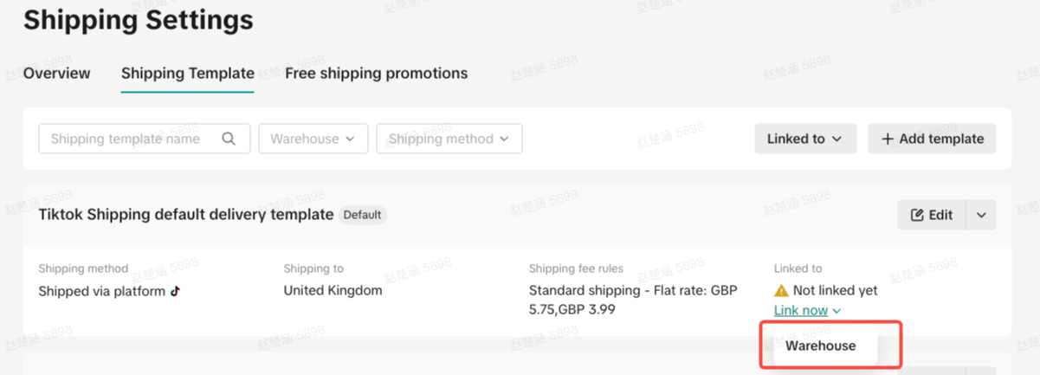This screenshot has width=1040, height=375.
Task: Click the TikTok logo beside Shipped via platform
Action: pos(176,291)
